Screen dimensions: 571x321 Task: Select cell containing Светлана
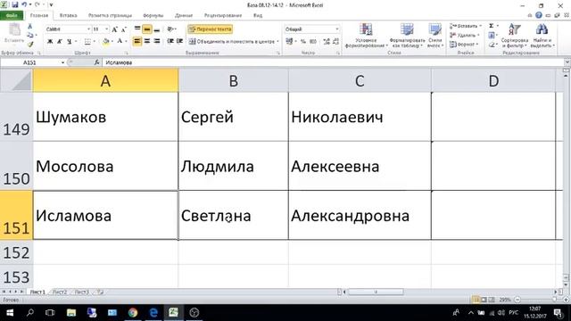234,215
